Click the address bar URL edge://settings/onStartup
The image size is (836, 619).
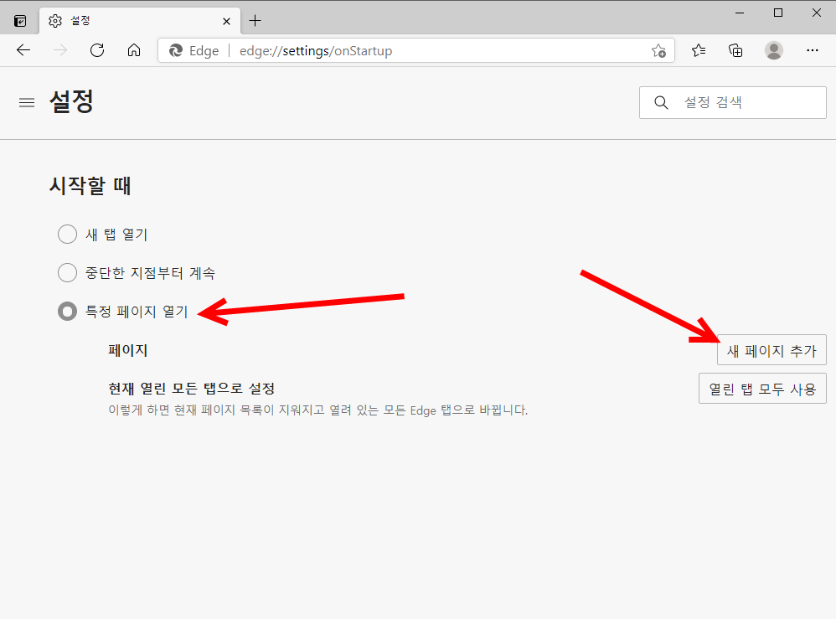click(x=316, y=50)
